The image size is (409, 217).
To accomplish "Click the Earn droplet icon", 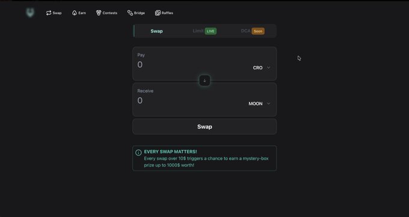I will (75, 13).
